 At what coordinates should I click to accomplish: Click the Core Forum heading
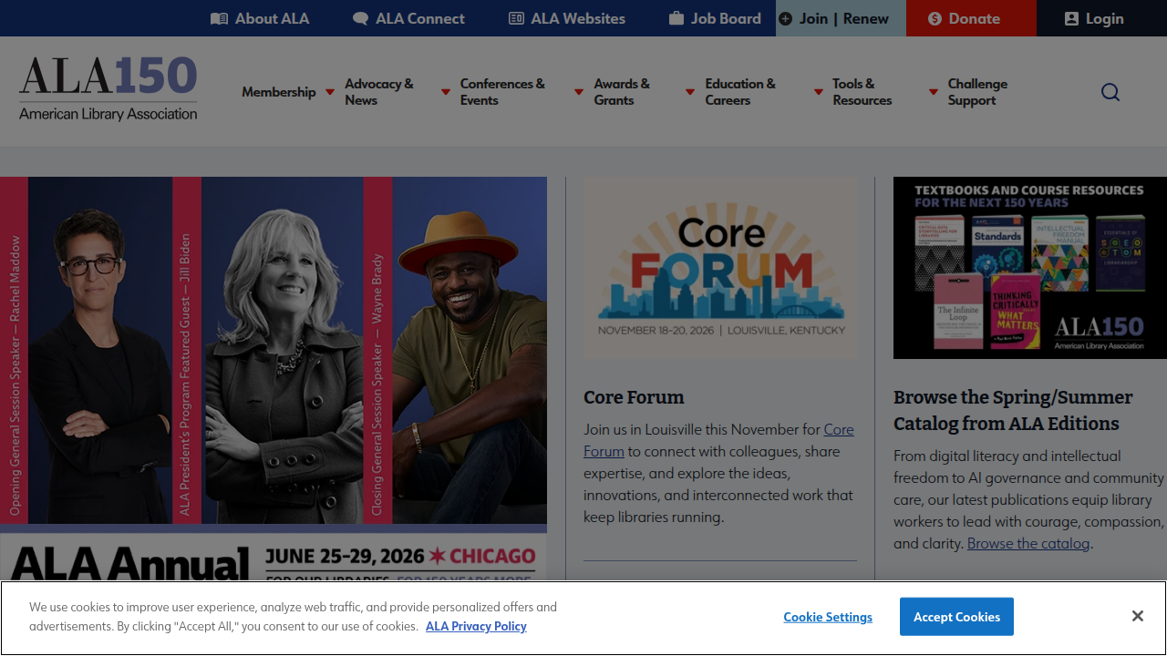tap(634, 397)
